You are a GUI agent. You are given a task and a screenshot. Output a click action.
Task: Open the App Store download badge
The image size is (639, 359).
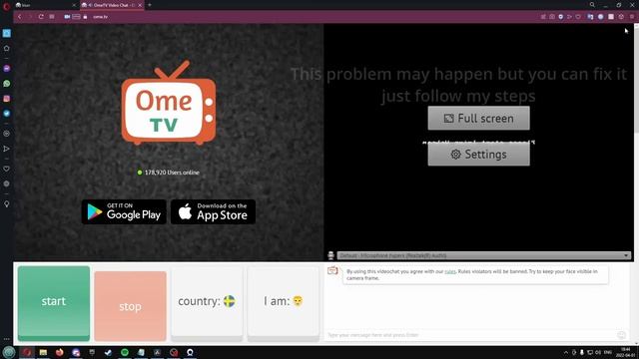pyautogui.click(x=213, y=211)
